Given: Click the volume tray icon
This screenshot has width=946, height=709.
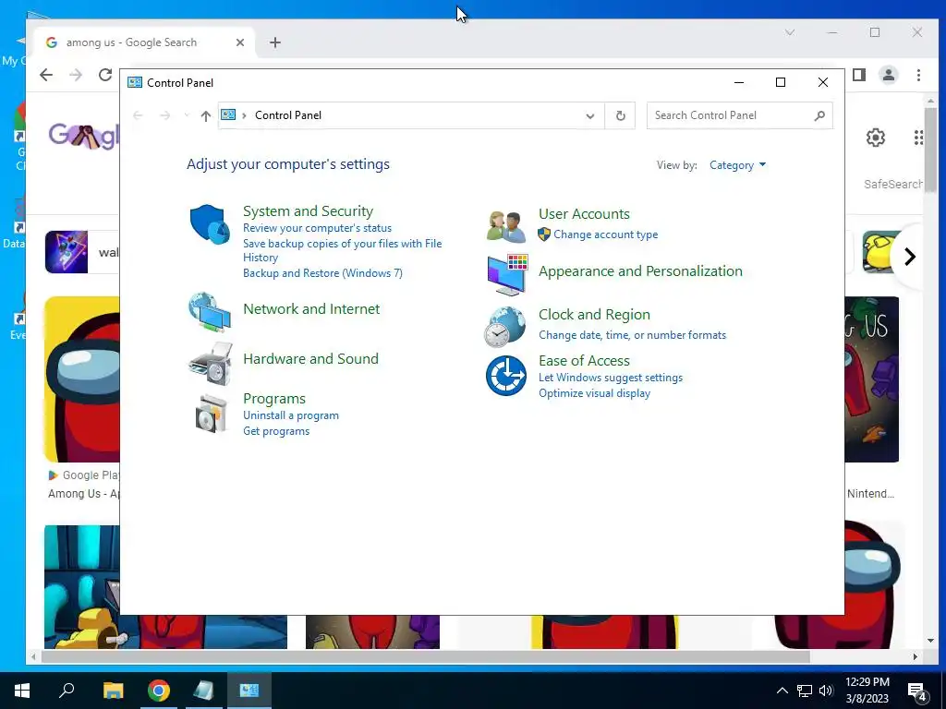Looking at the screenshot, I should (826, 691).
